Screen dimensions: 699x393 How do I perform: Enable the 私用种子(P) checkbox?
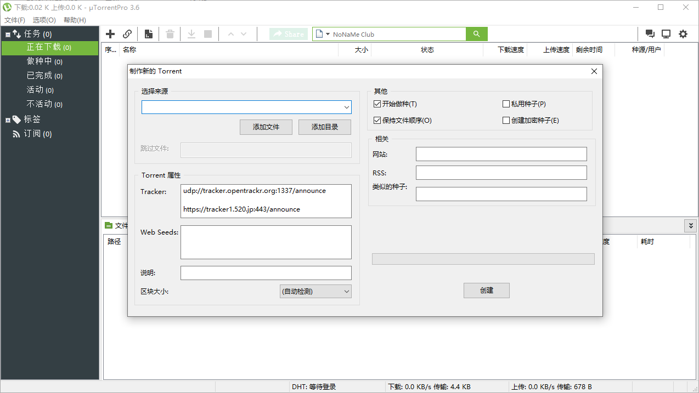(506, 104)
